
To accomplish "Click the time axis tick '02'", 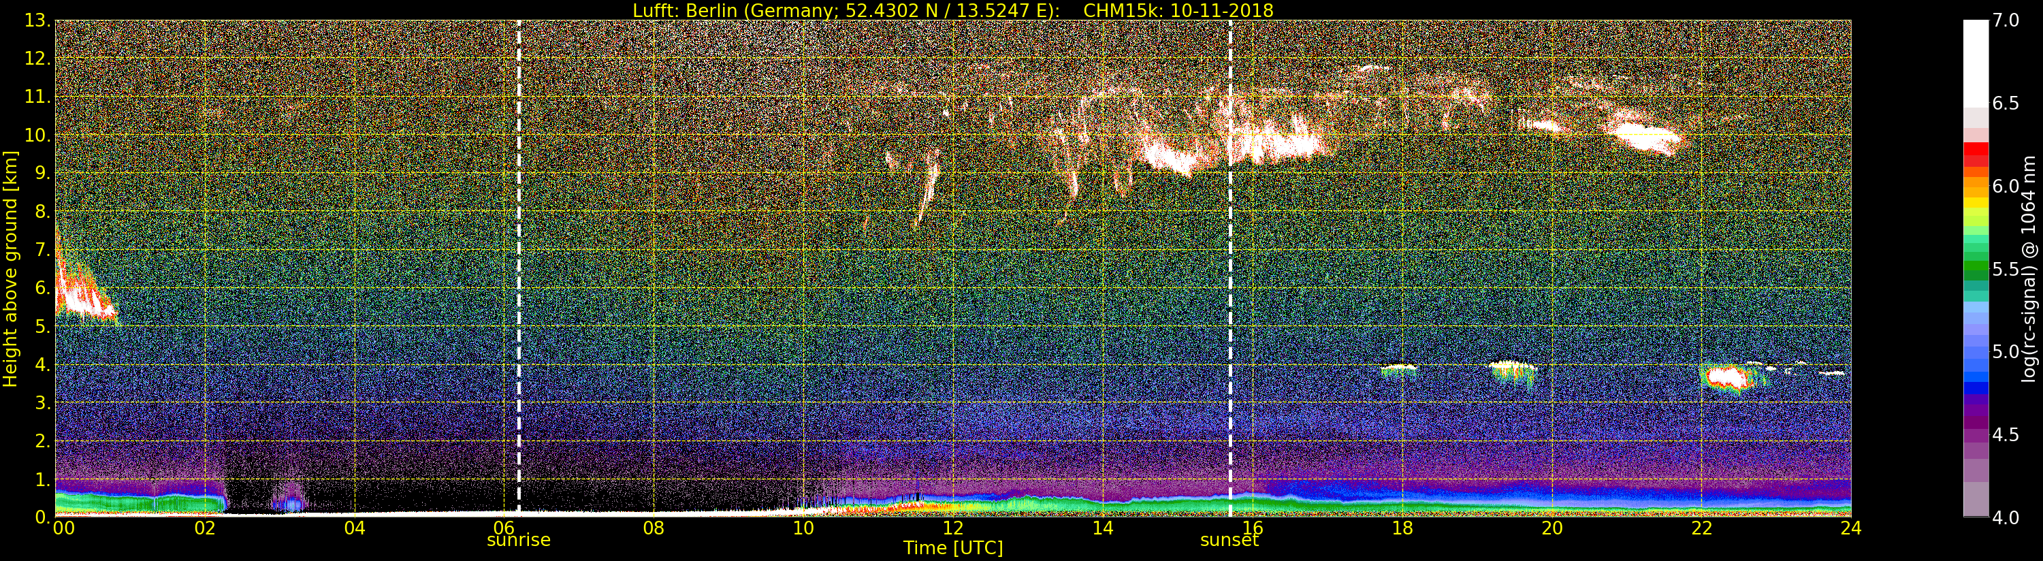I will point(205,528).
